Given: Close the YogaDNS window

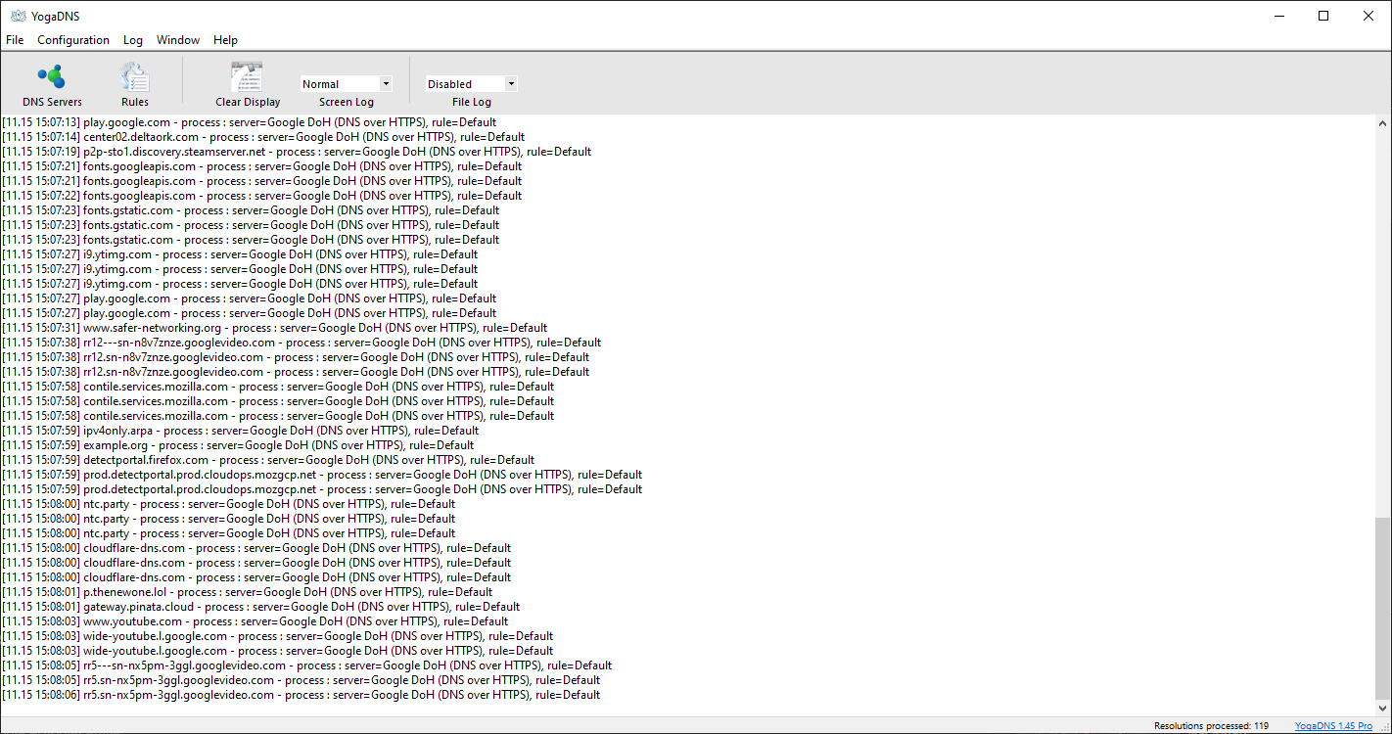Looking at the screenshot, I should click(1369, 16).
